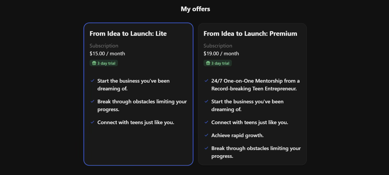Click the 'From Idea to Launch: Premium' title
Screen dimensions: 389x175
pos(250,33)
